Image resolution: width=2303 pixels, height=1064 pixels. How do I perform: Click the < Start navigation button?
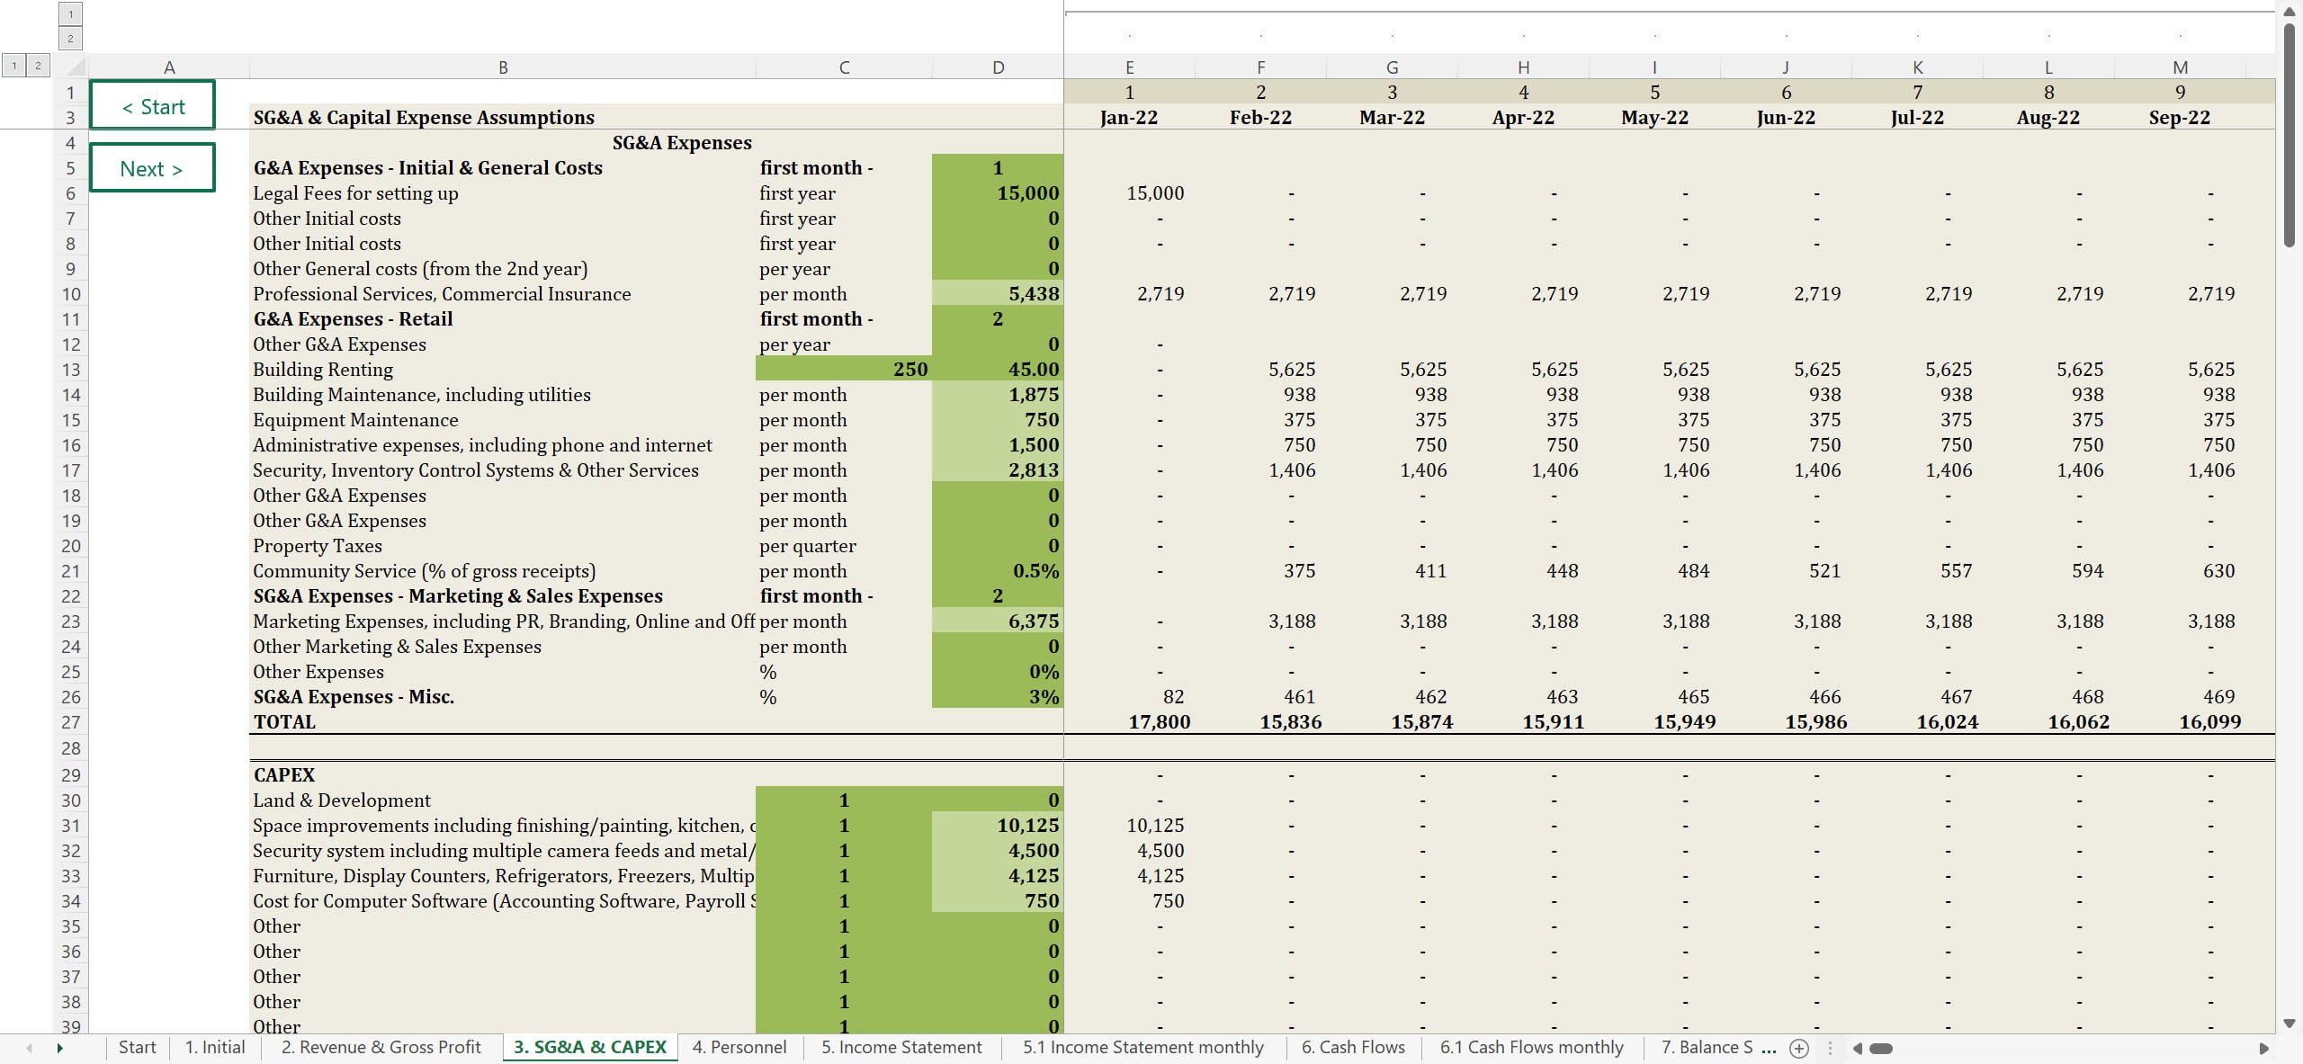[x=152, y=106]
